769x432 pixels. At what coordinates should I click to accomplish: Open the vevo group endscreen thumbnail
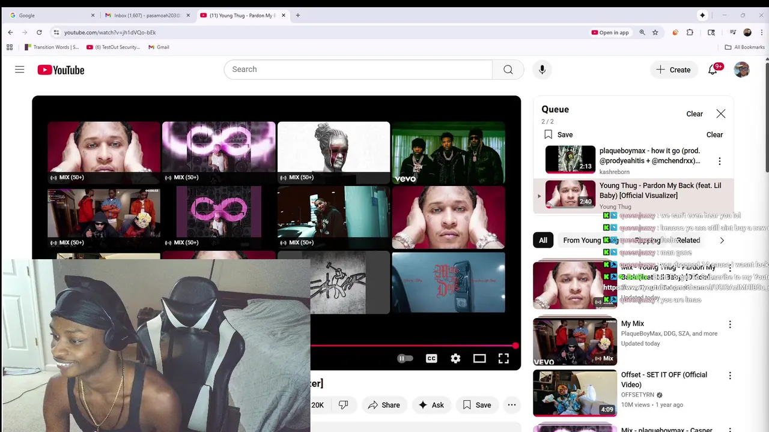[x=448, y=152]
